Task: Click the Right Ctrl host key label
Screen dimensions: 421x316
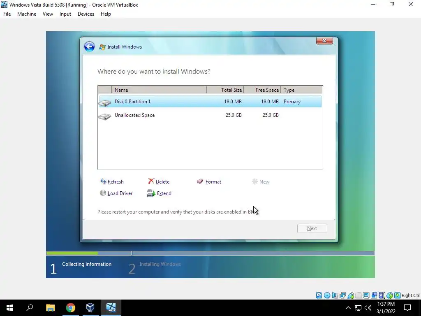Action: tap(411, 295)
